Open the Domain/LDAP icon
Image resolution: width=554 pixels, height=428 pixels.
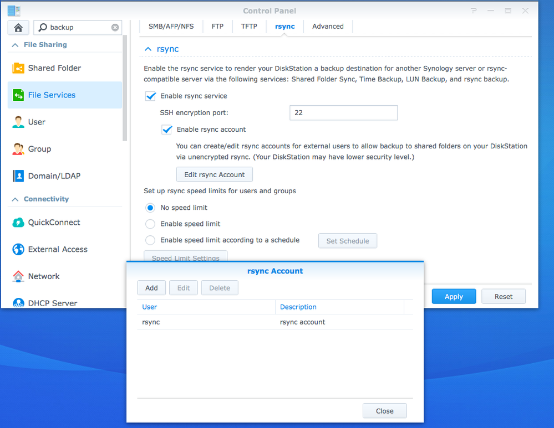click(x=18, y=176)
